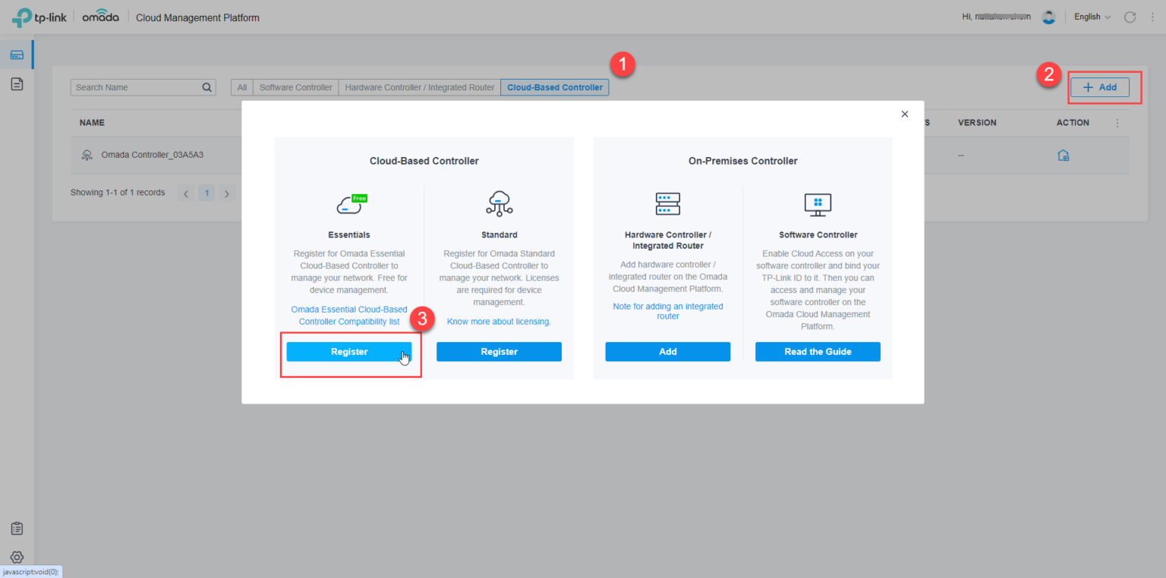Viewport: 1166px width, 578px height.
Task: Open the three-dot menu in the header
Action: click(x=1152, y=17)
